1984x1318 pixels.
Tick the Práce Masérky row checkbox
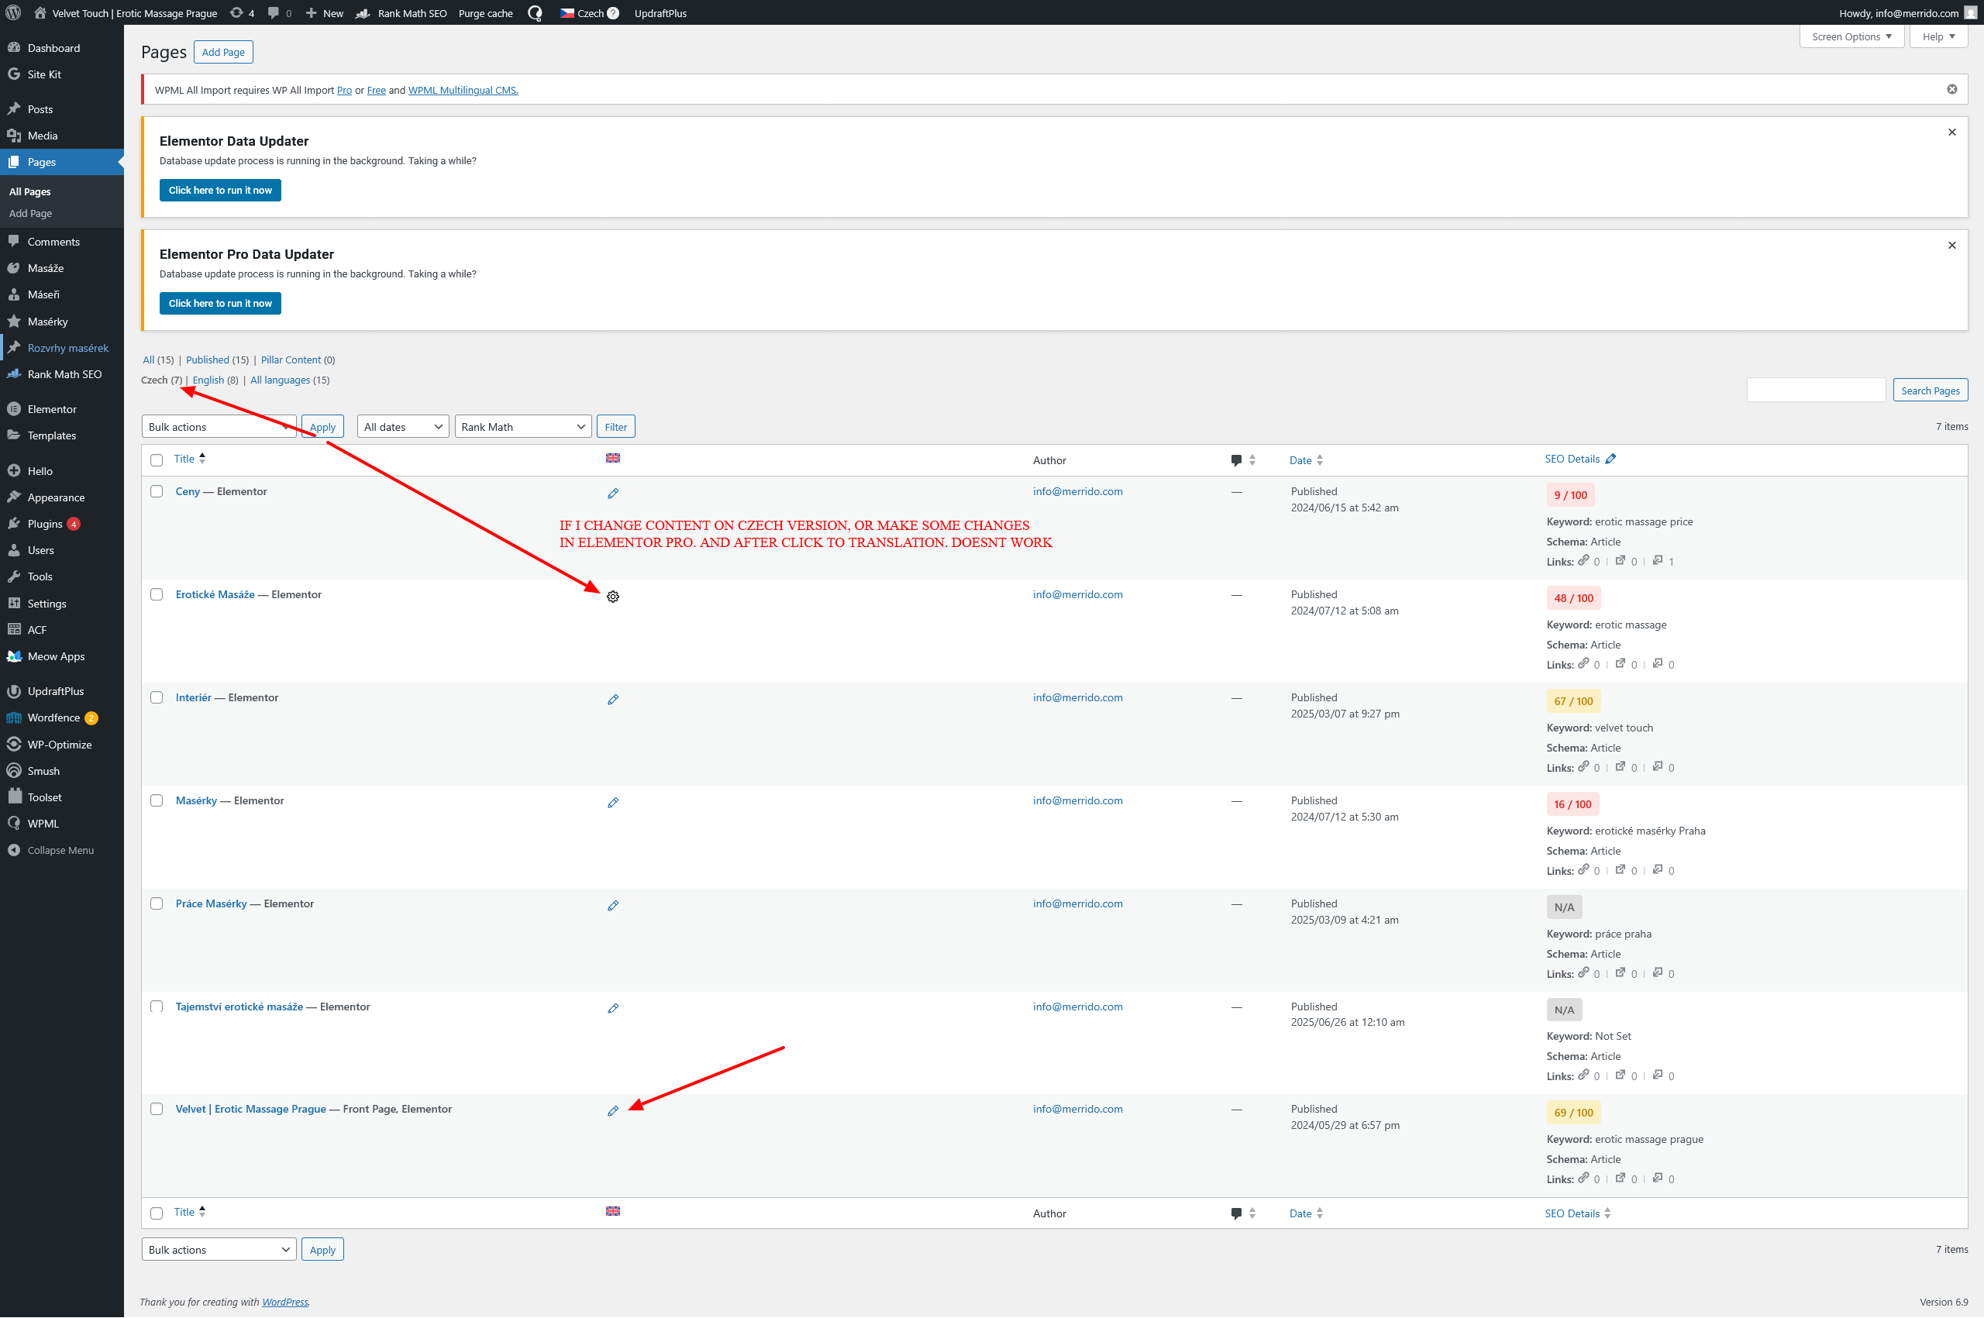tap(157, 903)
